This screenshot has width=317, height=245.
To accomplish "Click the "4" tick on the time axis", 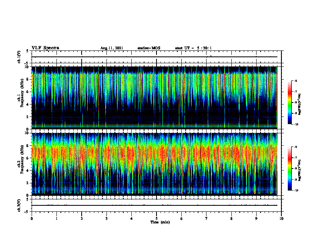I will tap(132, 219).
